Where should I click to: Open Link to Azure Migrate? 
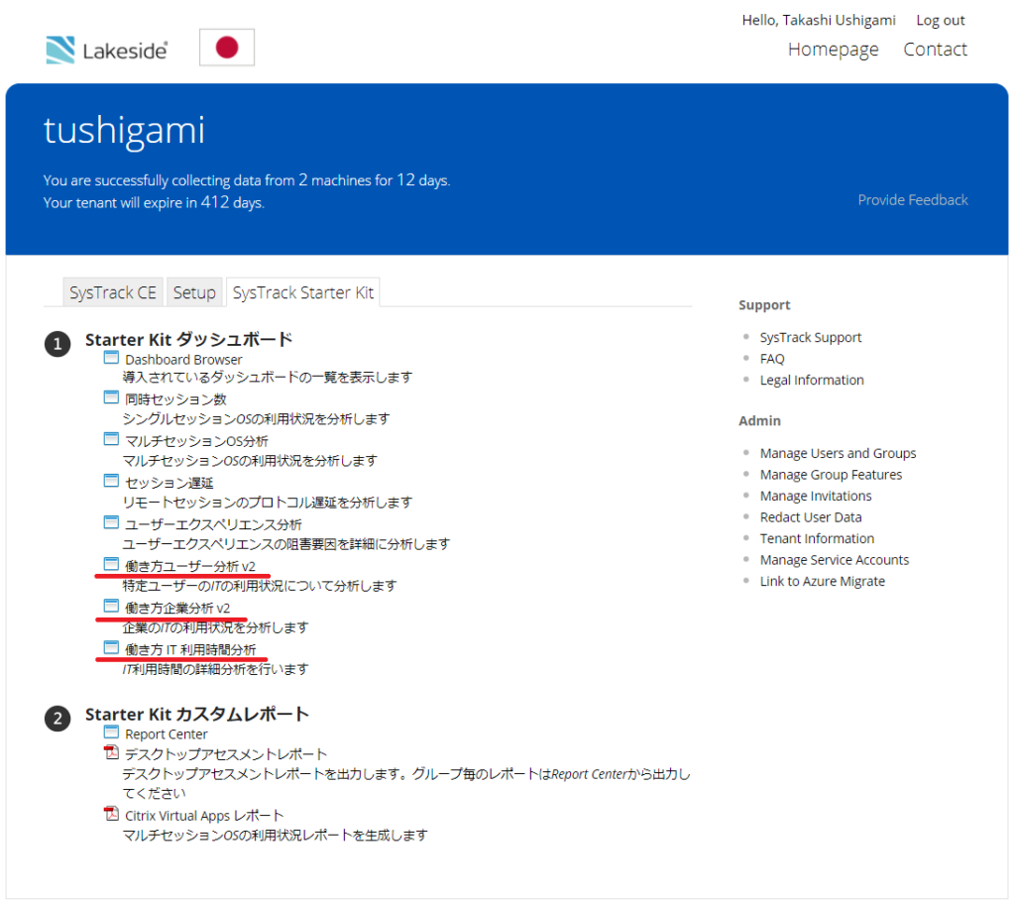coord(822,581)
